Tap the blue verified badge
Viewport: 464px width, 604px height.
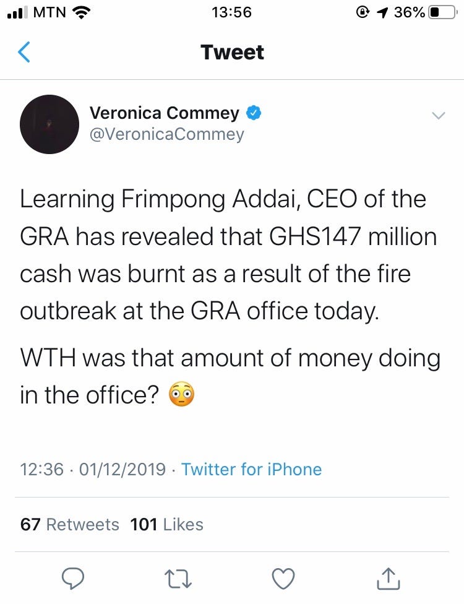pos(254,113)
